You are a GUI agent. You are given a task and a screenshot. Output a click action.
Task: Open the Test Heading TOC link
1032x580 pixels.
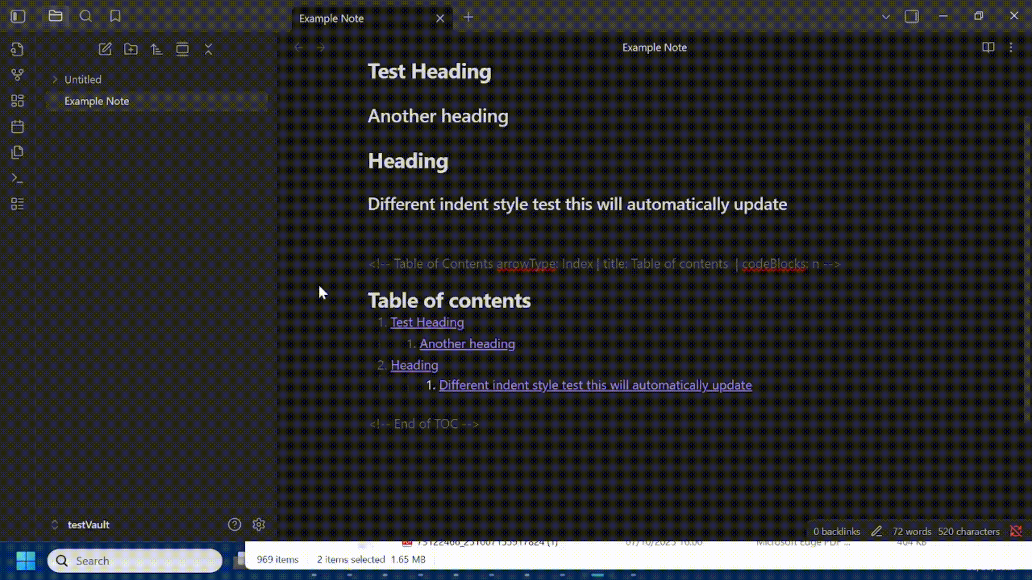(427, 322)
